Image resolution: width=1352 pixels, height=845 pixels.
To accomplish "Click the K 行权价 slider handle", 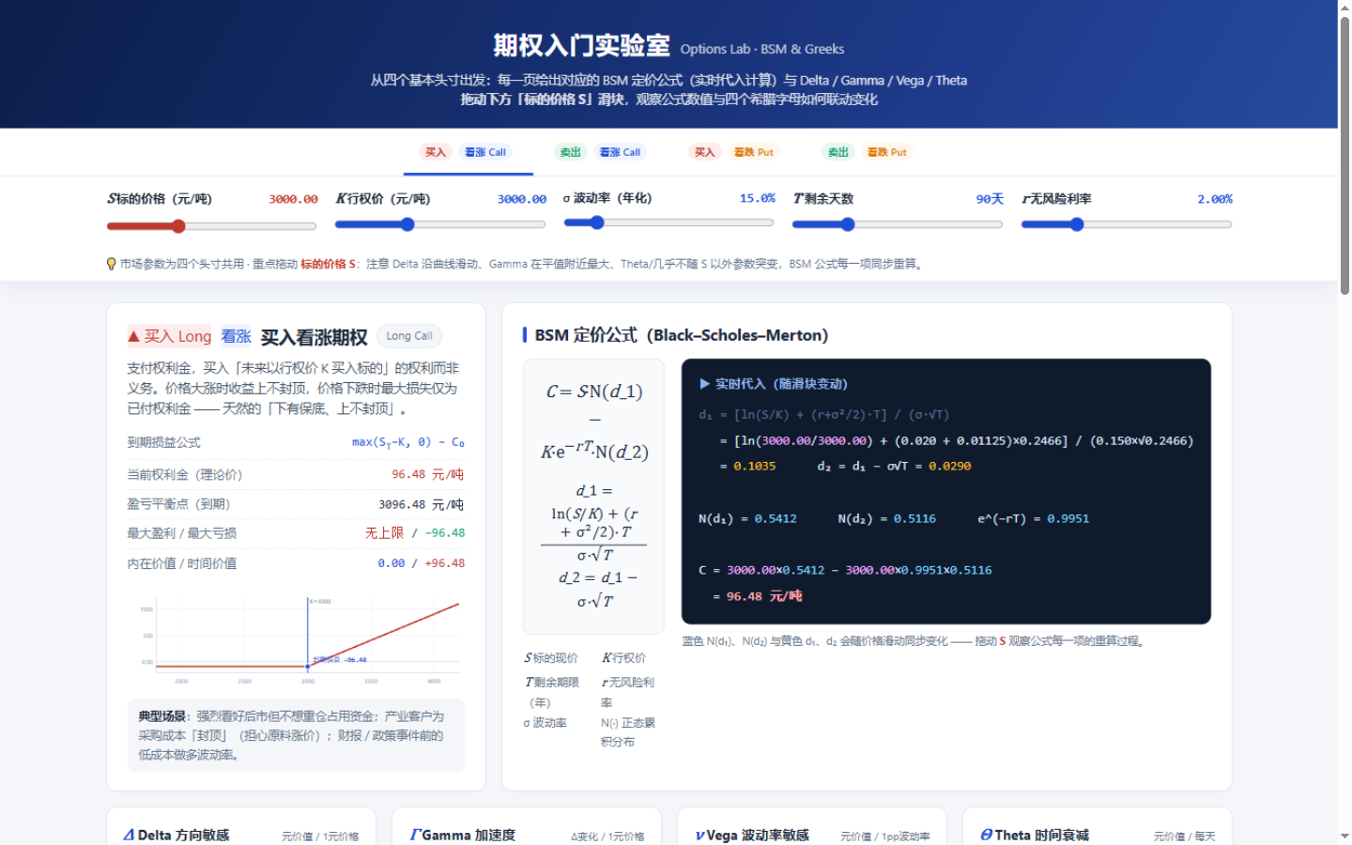I will point(407,224).
